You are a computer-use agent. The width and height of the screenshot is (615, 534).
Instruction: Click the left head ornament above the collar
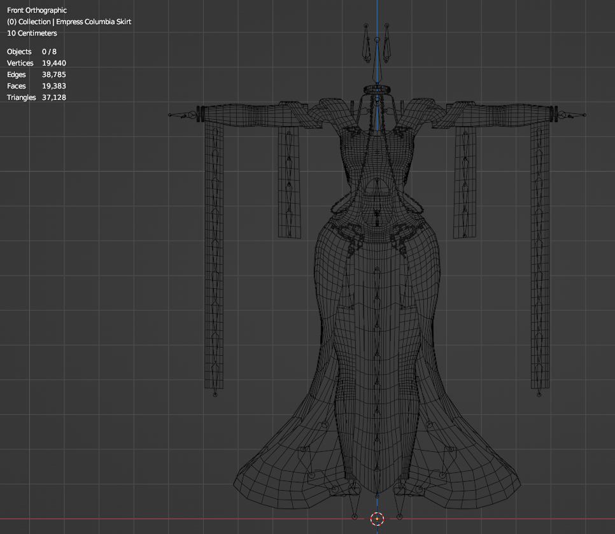click(367, 43)
